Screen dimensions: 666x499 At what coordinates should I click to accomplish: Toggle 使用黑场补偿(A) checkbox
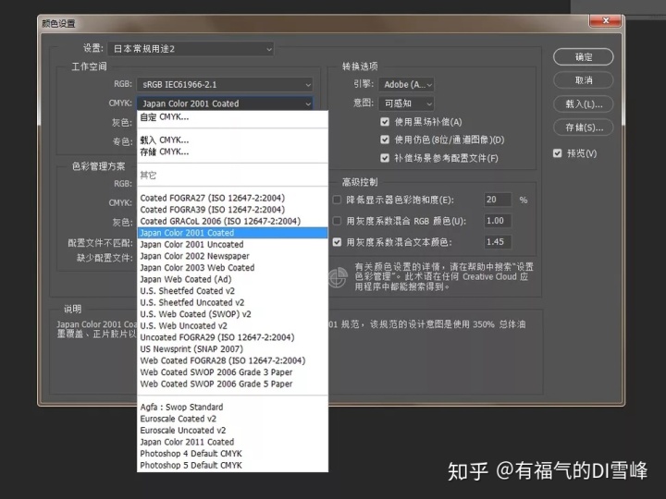coord(385,122)
